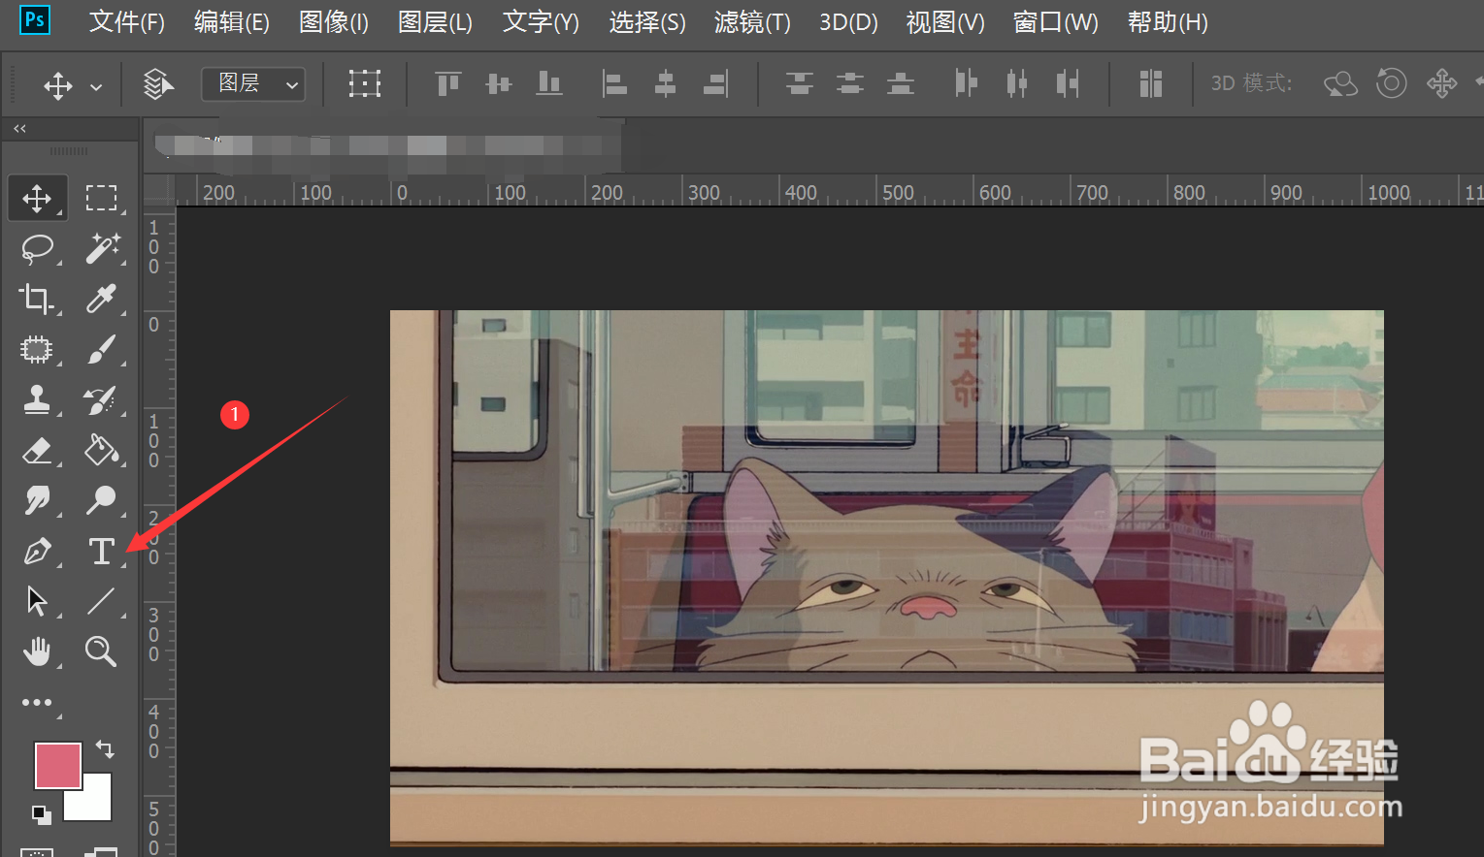
Task: Select the Paint Bucket tool
Action: coord(101,450)
